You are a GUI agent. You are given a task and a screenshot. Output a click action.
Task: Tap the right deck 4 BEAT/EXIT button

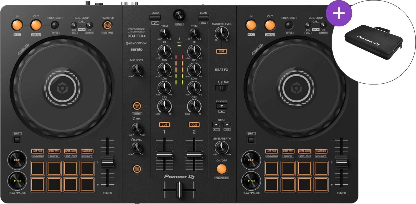[x=289, y=25]
